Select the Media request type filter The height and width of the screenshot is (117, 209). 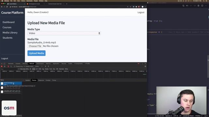pyautogui.click(x=47, y=69)
